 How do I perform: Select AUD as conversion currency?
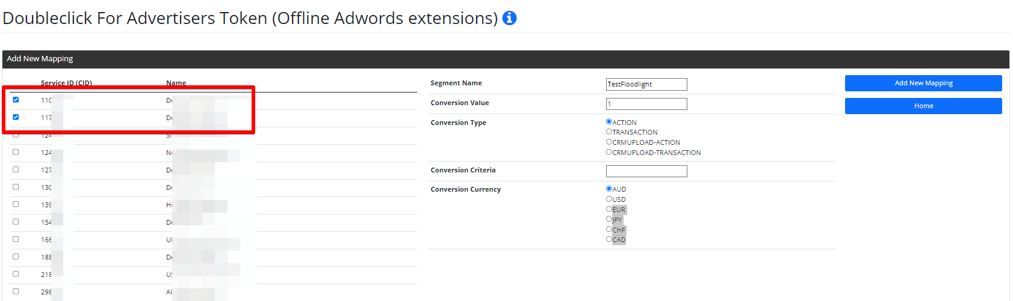[609, 189]
